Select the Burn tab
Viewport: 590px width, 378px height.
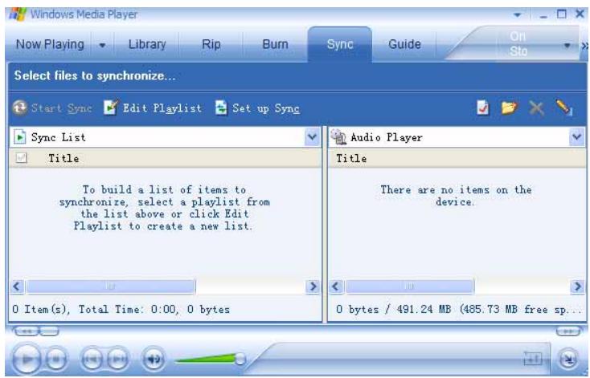click(275, 44)
